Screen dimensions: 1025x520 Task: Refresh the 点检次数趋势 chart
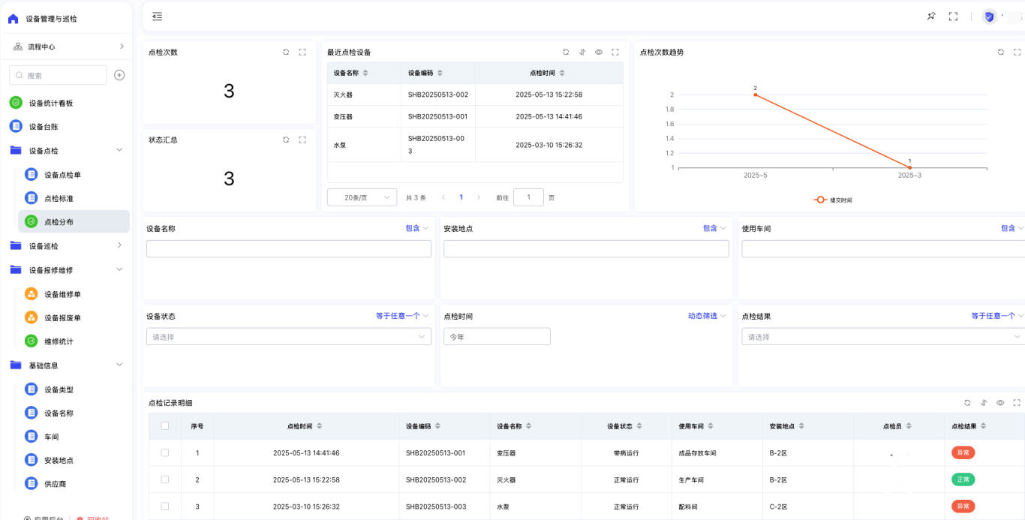pyautogui.click(x=1000, y=52)
